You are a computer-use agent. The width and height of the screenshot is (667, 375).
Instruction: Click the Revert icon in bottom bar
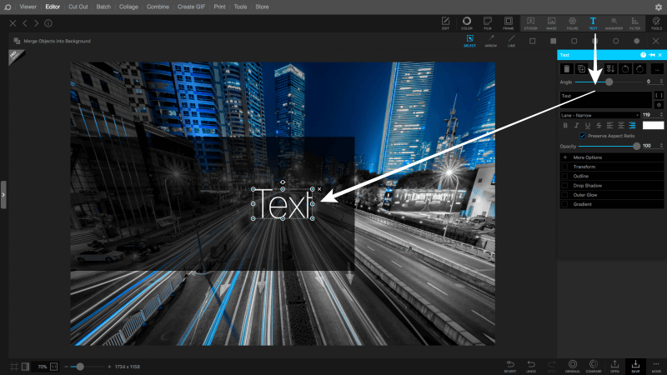coord(510,366)
